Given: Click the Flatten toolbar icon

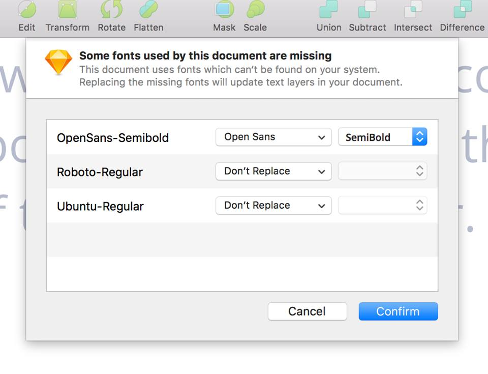Looking at the screenshot, I should click(148, 9).
